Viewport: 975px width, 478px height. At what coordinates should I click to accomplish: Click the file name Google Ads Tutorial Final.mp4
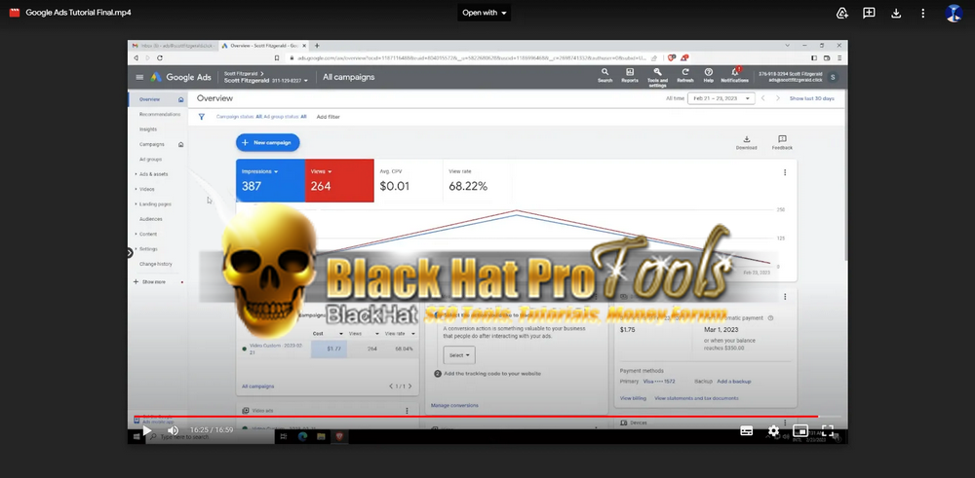[78, 13]
